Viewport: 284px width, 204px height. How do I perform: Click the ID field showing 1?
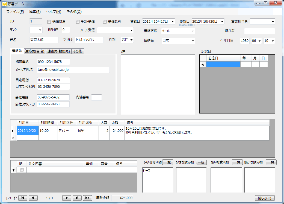(x=36, y=21)
